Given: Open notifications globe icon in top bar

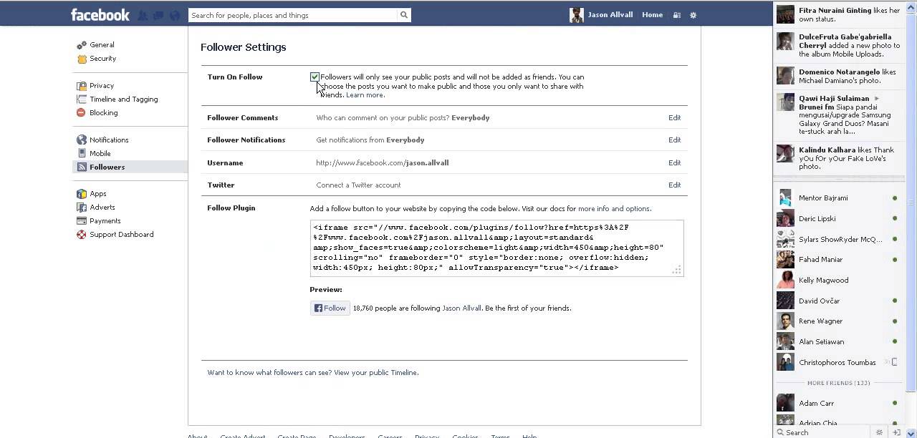Looking at the screenshot, I should (174, 15).
